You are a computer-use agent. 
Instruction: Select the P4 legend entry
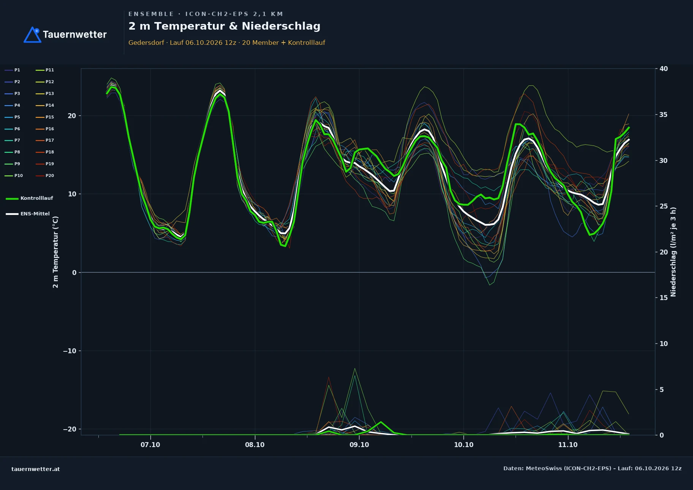pyautogui.click(x=13, y=106)
